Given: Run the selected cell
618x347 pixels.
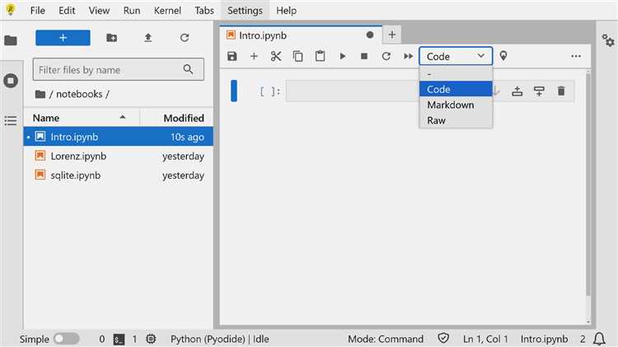Looking at the screenshot, I should (x=343, y=56).
